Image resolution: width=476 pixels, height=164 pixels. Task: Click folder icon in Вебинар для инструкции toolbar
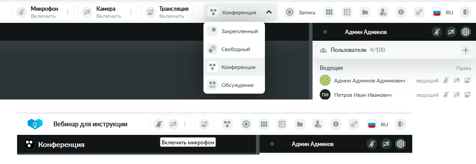(x=300, y=124)
